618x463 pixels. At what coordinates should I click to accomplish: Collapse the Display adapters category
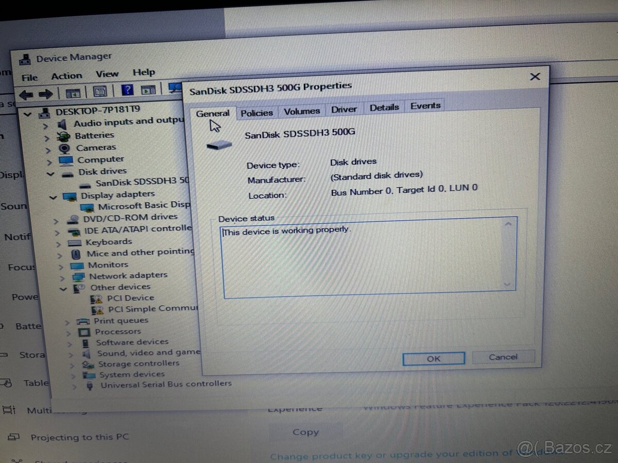pos(54,198)
